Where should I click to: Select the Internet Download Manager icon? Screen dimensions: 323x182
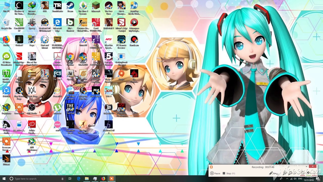(32, 8)
